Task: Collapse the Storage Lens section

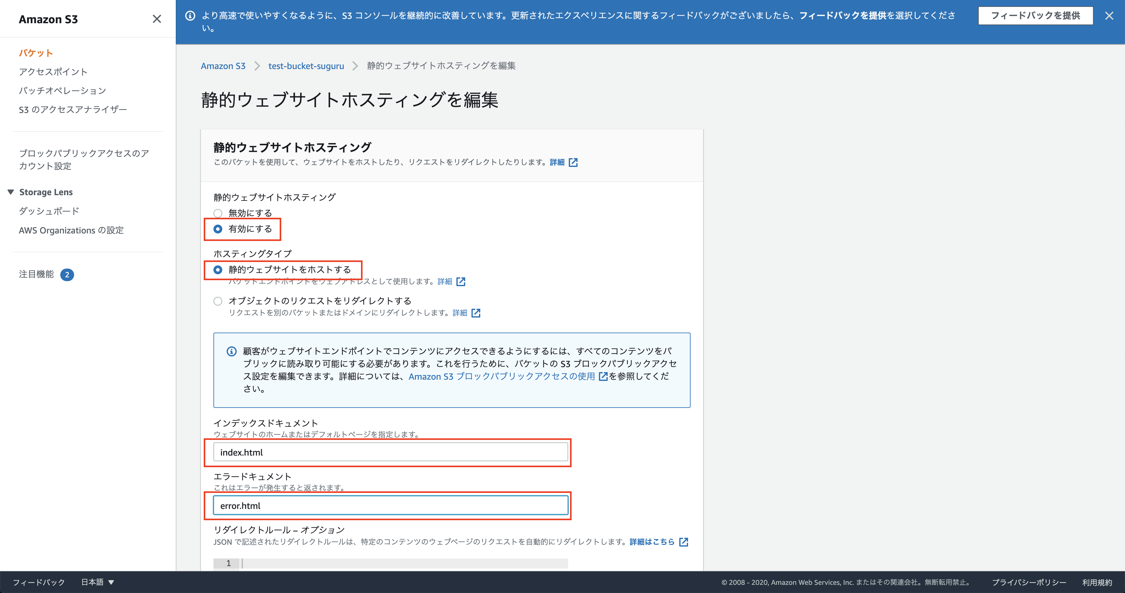Action: [11, 192]
